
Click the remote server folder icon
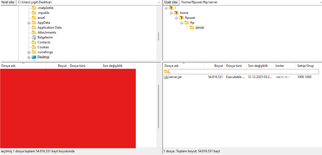coord(192,28)
